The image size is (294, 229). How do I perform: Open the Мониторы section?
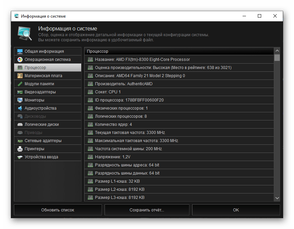[x=48, y=100]
